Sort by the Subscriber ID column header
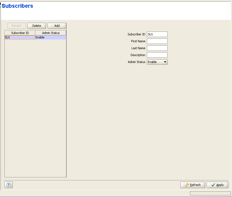 pyautogui.click(x=20, y=33)
